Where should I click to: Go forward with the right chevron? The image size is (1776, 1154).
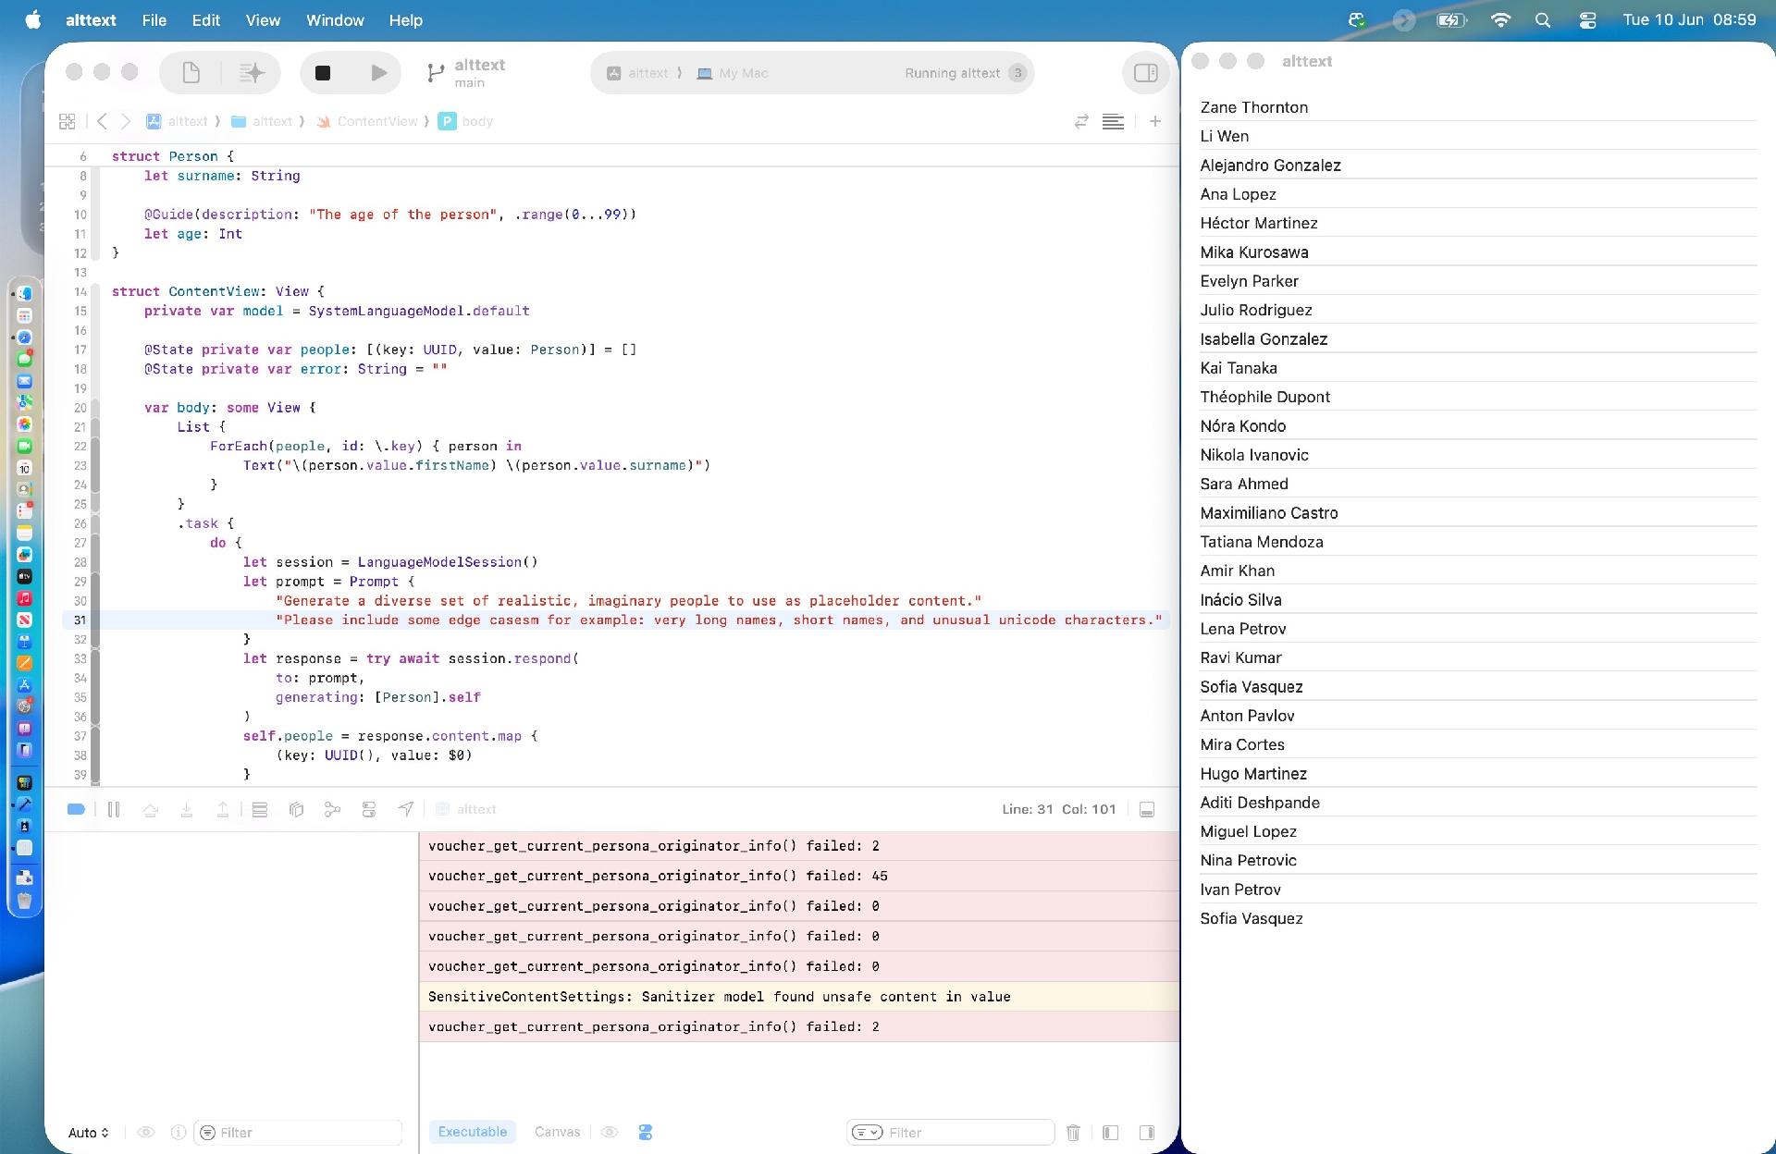click(126, 121)
